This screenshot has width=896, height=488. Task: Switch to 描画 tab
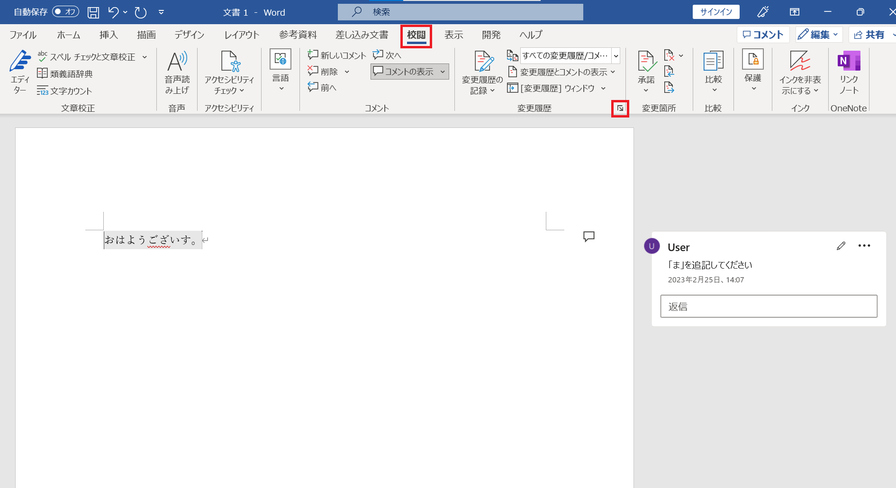146,35
